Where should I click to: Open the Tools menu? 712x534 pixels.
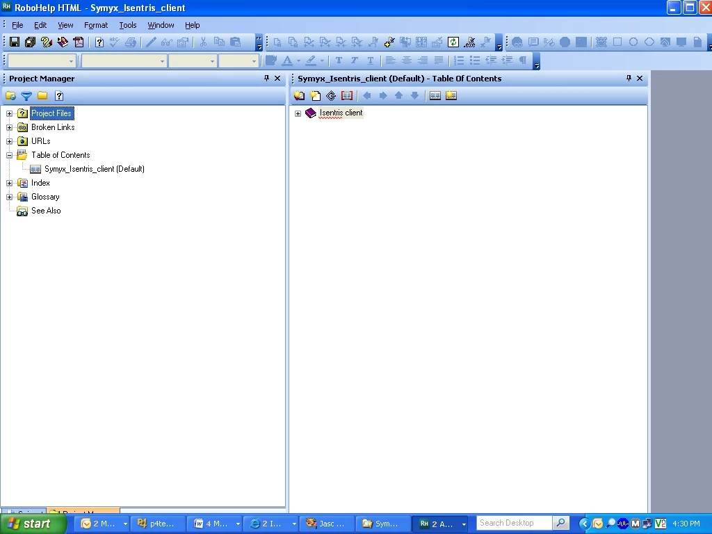click(x=128, y=25)
